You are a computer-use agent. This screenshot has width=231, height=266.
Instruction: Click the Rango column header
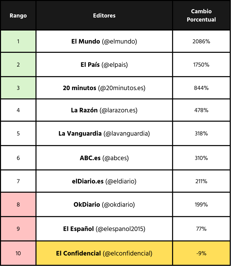click(x=18, y=16)
